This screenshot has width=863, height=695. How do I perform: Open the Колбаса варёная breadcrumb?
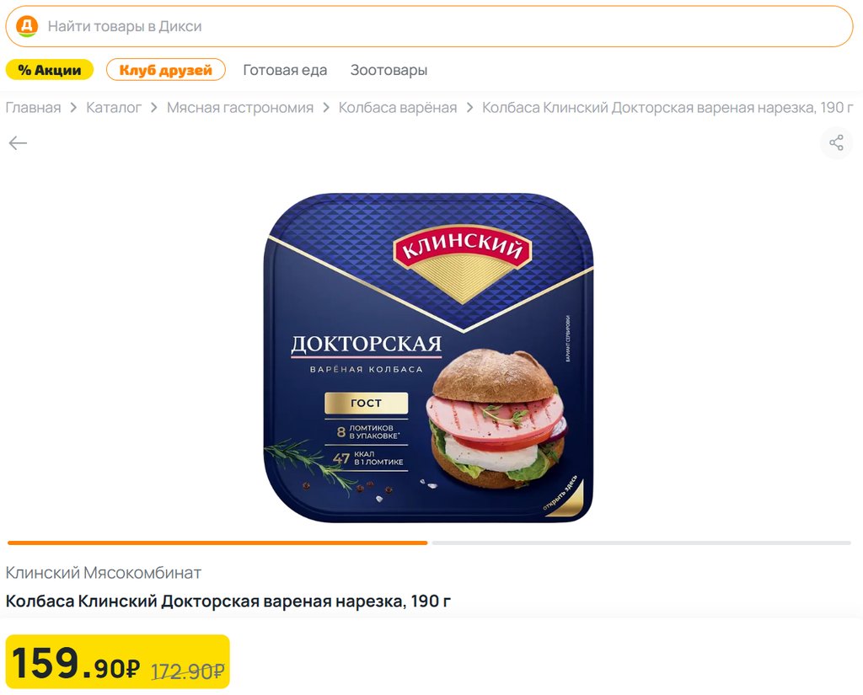click(x=398, y=107)
